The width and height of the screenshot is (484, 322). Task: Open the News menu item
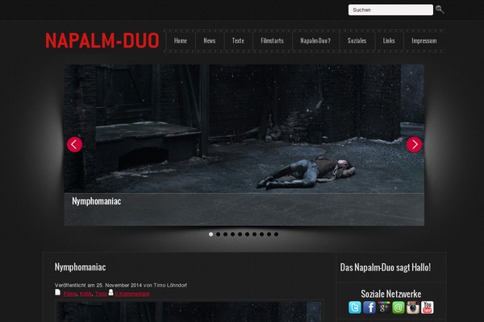(x=209, y=41)
